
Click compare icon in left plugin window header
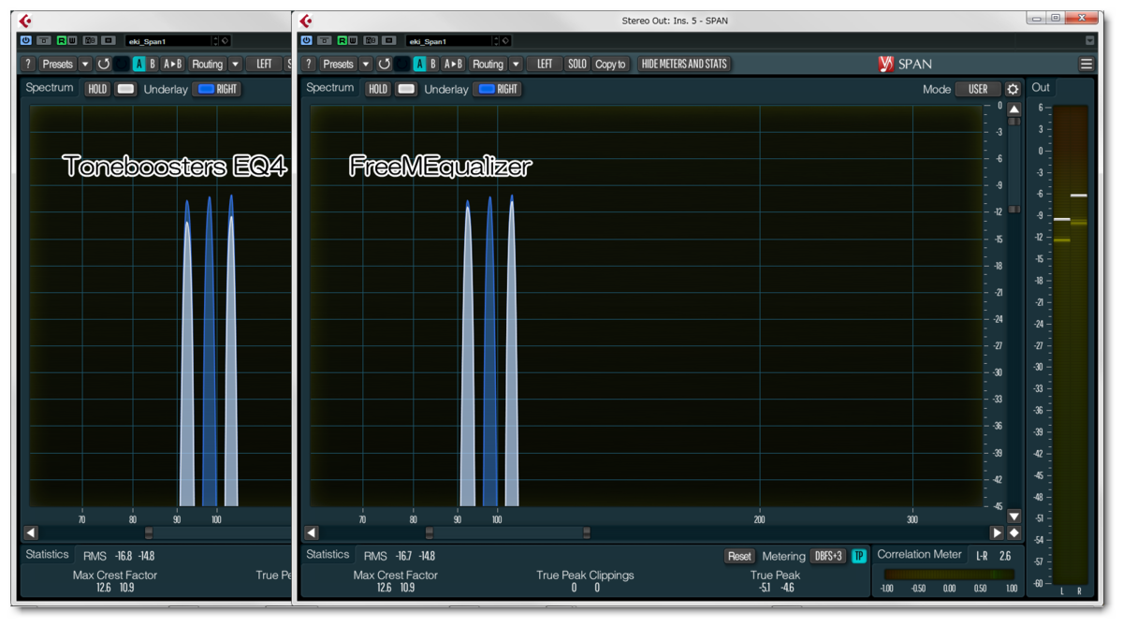click(90, 41)
